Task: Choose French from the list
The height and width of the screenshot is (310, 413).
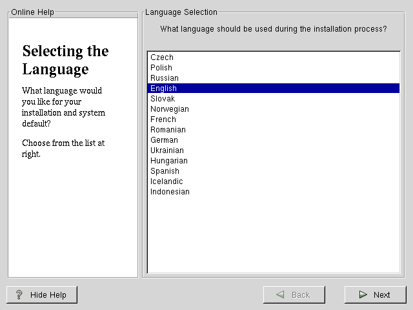Action: (x=163, y=119)
